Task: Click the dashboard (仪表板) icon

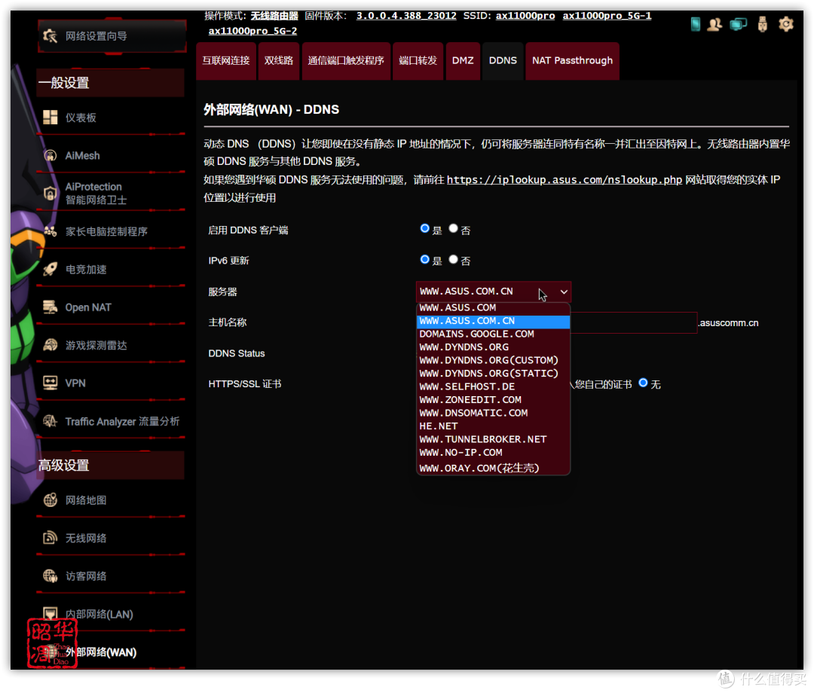Action: tap(50, 118)
